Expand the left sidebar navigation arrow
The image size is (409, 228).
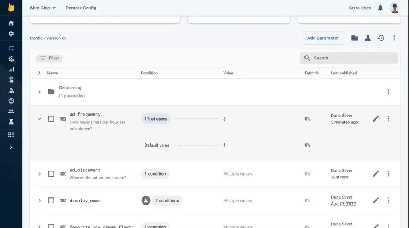point(11,147)
